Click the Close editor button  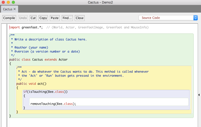[x=80, y=18]
